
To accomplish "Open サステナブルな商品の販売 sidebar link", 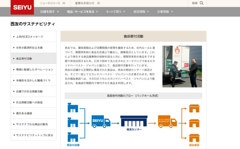I will tap(34, 124).
